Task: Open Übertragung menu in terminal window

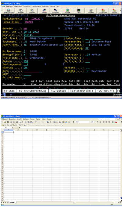Action: (x=18, y=6)
